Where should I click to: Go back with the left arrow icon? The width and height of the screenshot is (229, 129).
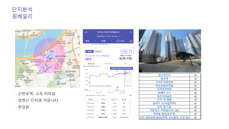pyautogui.click(x=86, y=32)
